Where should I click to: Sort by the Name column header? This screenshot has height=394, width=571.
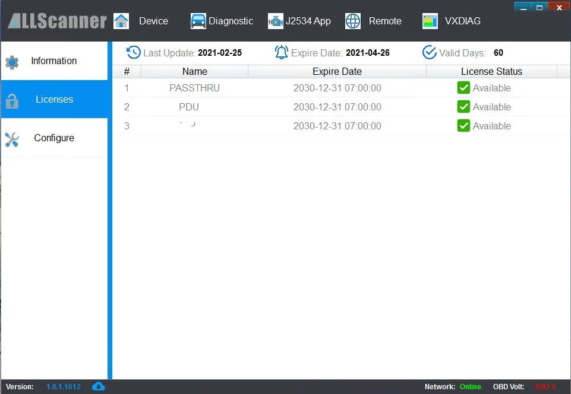pyautogui.click(x=194, y=71)
